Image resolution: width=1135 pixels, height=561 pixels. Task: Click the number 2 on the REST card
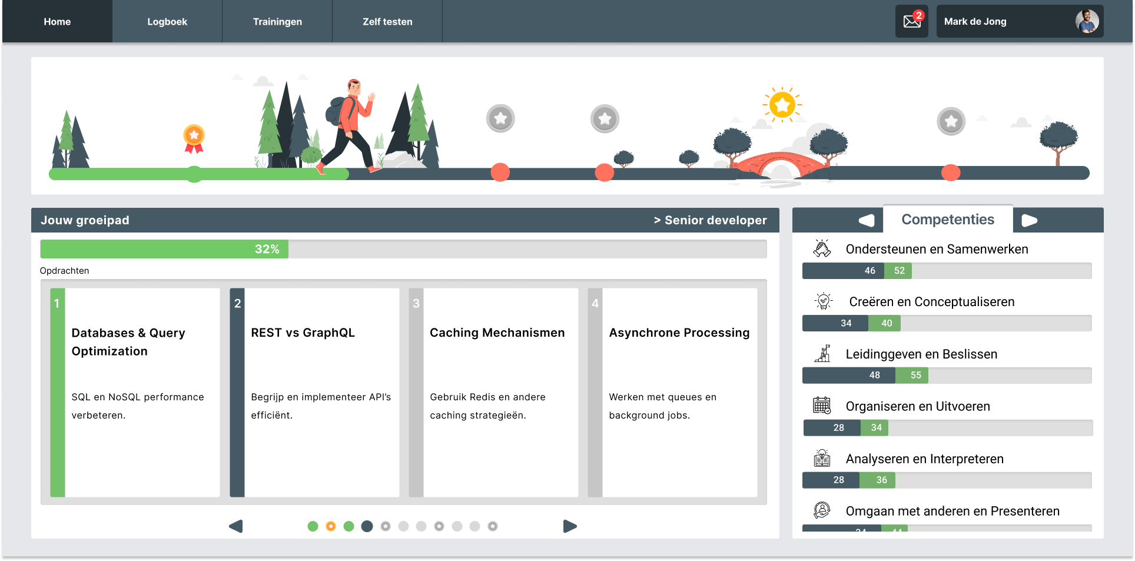pyautogui.click(x=237, y=303)
